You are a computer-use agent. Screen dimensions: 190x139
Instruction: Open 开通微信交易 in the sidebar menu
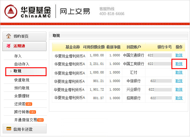[26, 120]
